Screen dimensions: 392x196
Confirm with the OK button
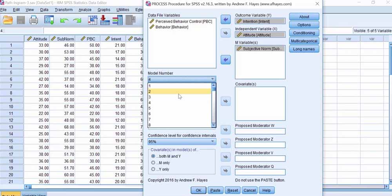pyautogui.click(x=198, y=190)
